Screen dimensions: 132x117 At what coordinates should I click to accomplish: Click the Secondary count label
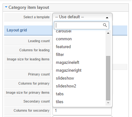tap(37, 101)
